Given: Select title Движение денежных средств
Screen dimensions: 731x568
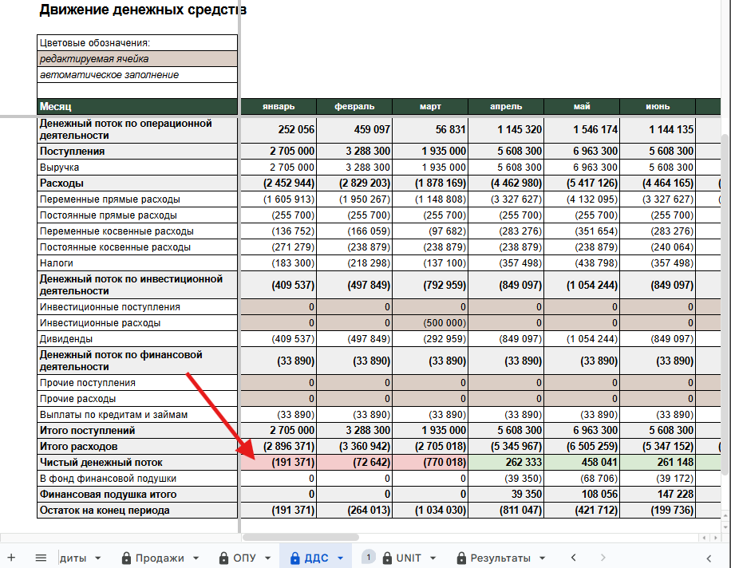Looking at the screenshot, I should coord(143,10).
